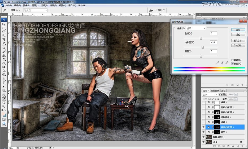
Task: Select the Crop tool
Action: tap(4, 39)
